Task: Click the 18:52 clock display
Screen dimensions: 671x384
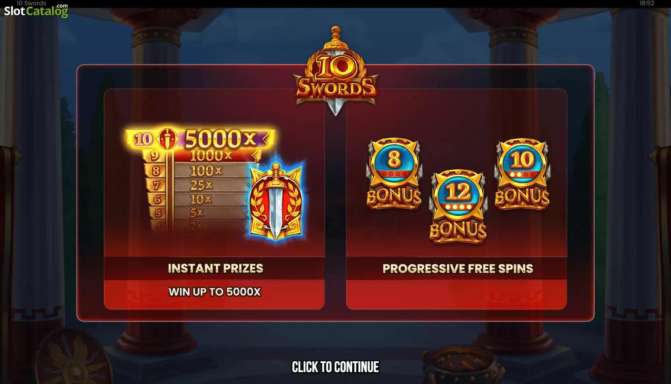Action: (647, 3)
